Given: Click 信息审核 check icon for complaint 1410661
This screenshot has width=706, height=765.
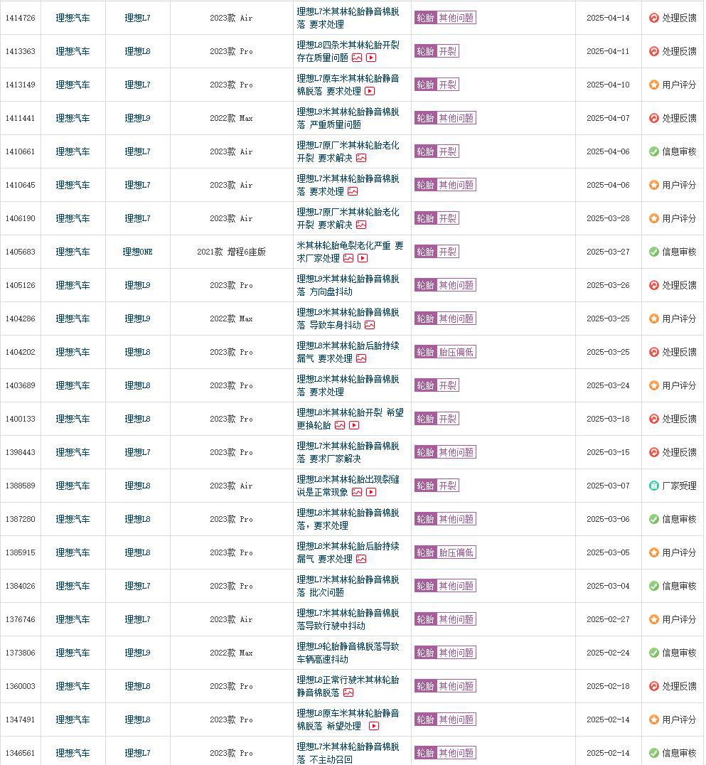Looking at the screenshot, I should tap(654, 151).
